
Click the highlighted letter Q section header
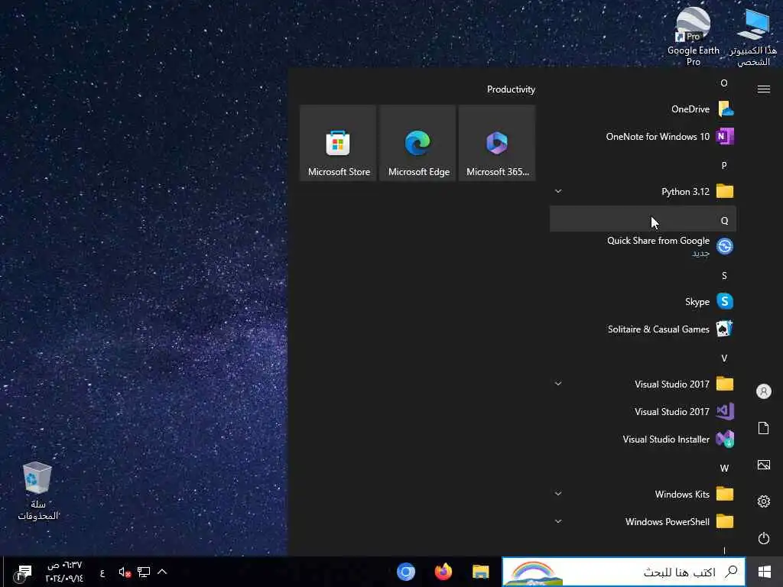coord(642,220)
